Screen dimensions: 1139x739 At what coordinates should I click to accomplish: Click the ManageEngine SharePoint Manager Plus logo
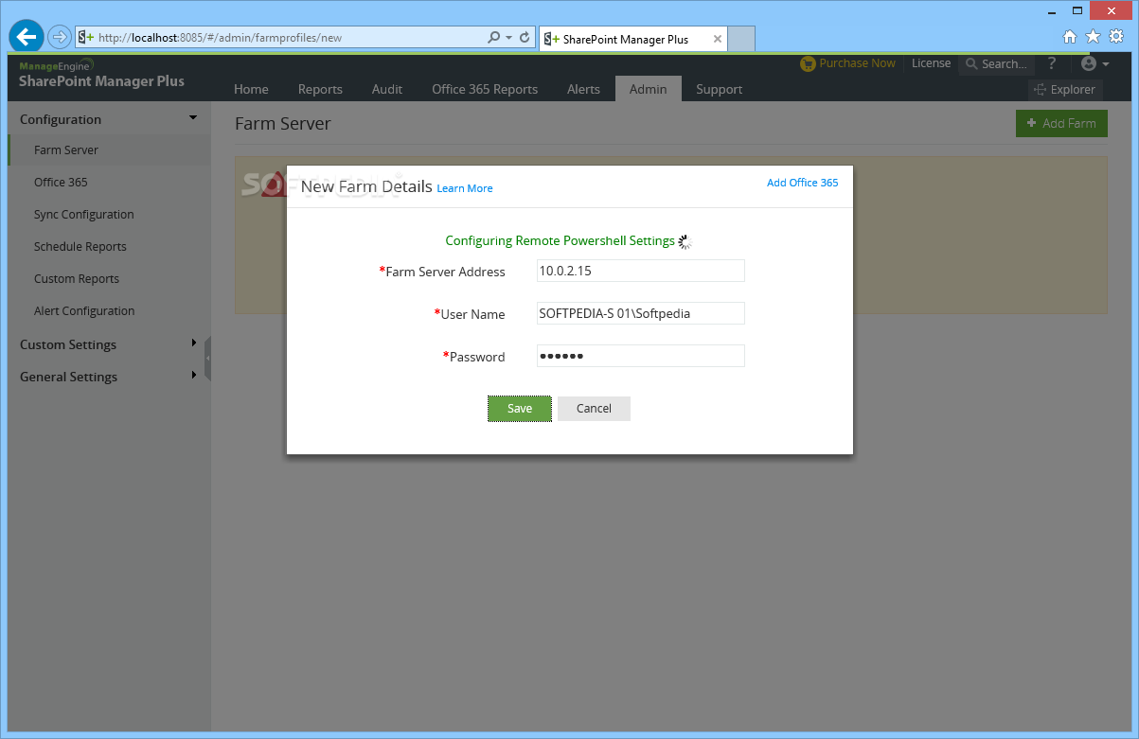point(101,74)
